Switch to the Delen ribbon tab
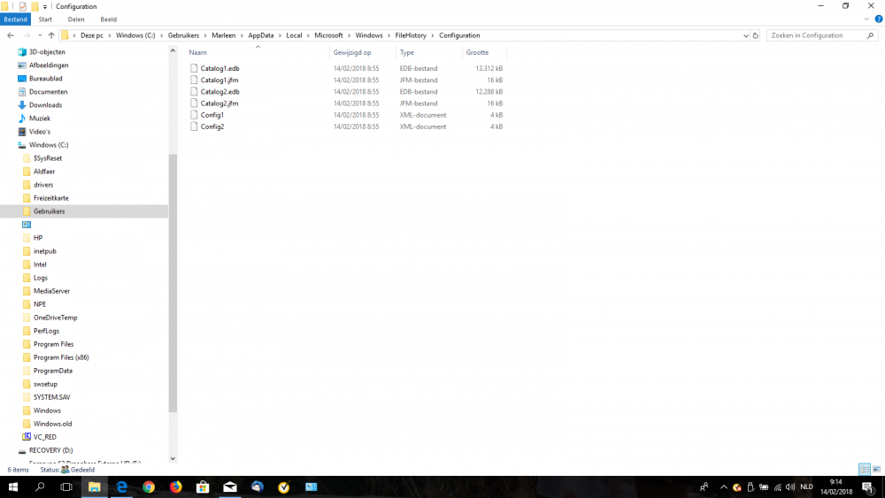885x498 pixels. point(76,19)
